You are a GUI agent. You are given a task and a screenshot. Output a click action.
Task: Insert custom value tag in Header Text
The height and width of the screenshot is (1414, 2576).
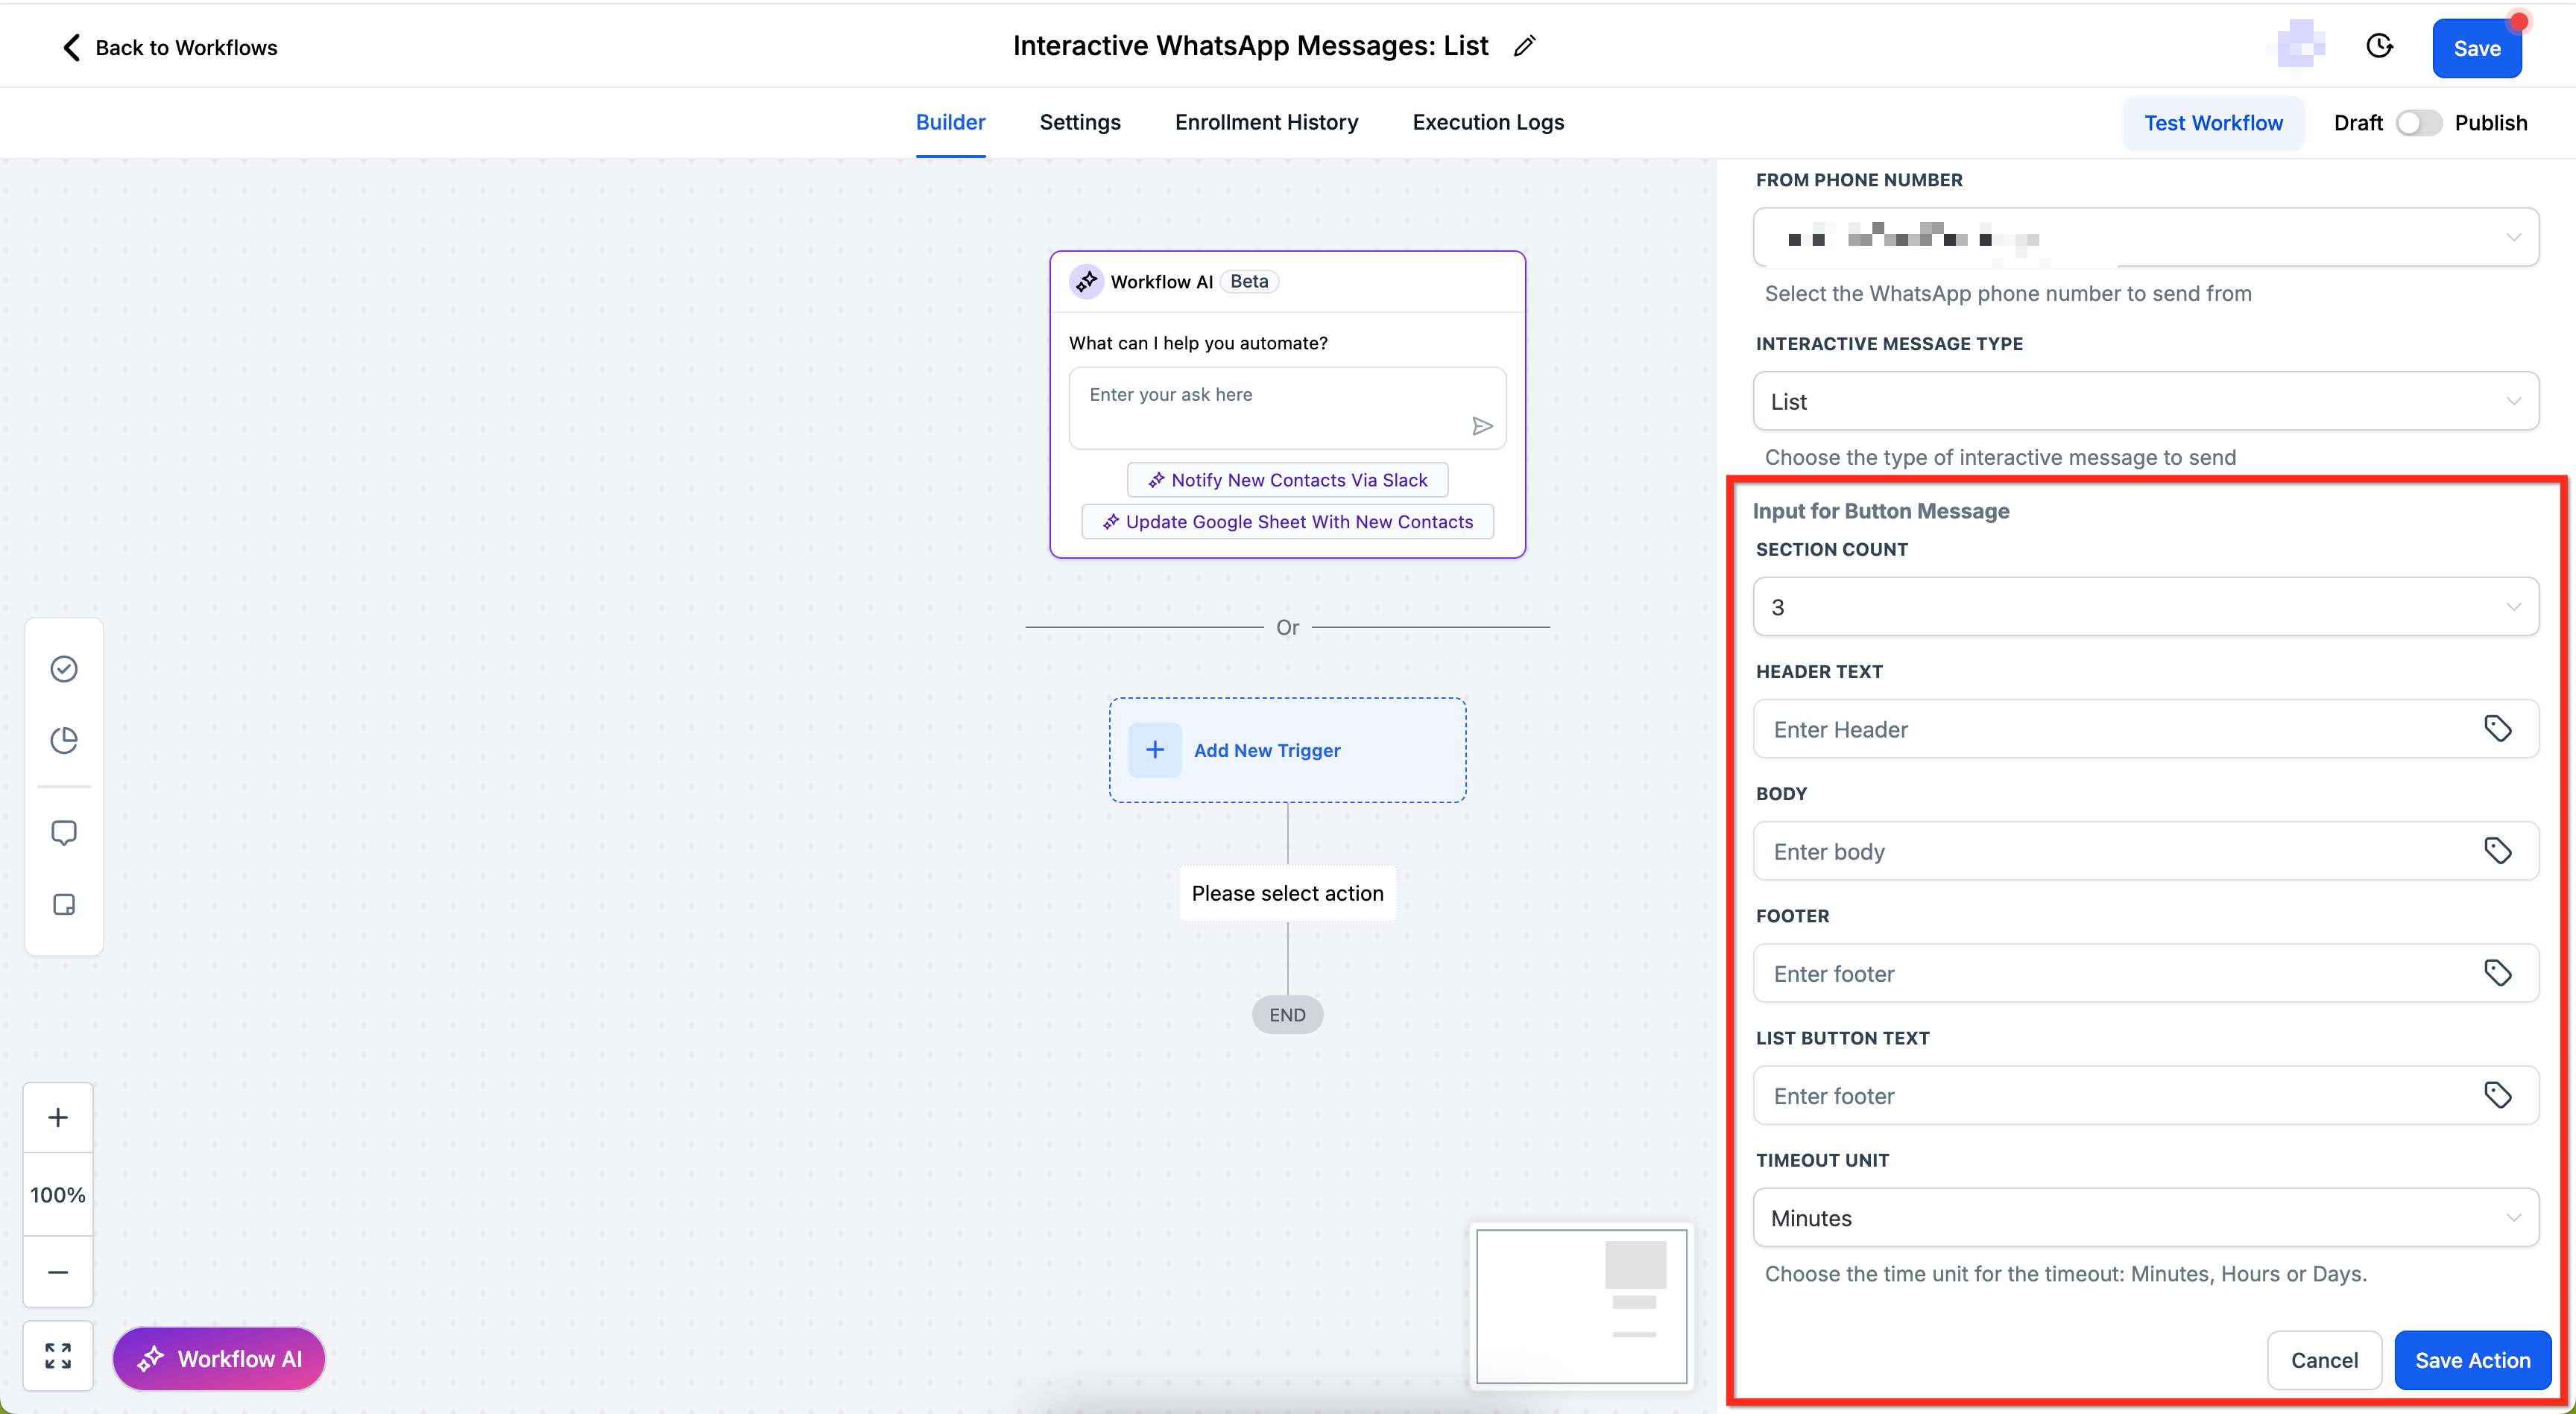pos(2497,729)
